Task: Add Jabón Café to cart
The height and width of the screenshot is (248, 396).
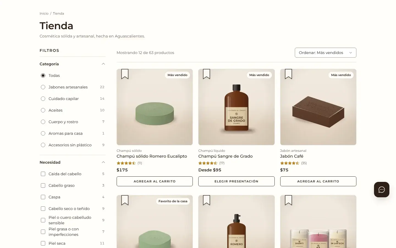Action: pyautogui.click(x=318, y=181)
